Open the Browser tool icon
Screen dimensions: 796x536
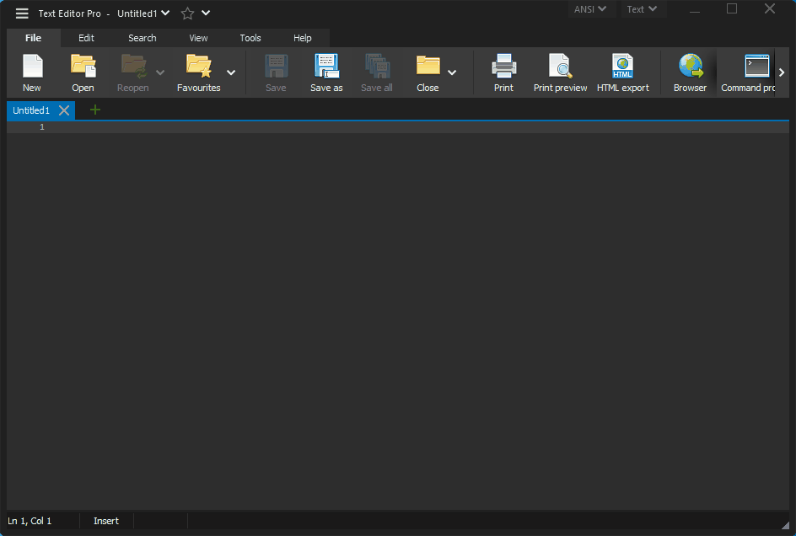[690, 67]
